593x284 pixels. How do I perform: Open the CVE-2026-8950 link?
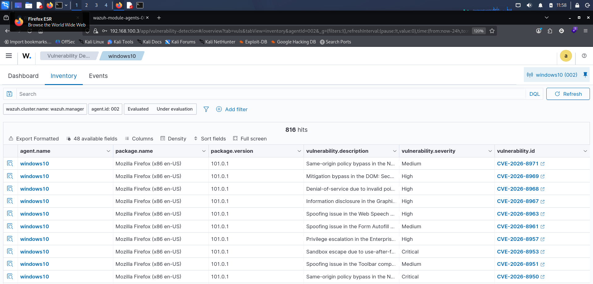[518, 277]
